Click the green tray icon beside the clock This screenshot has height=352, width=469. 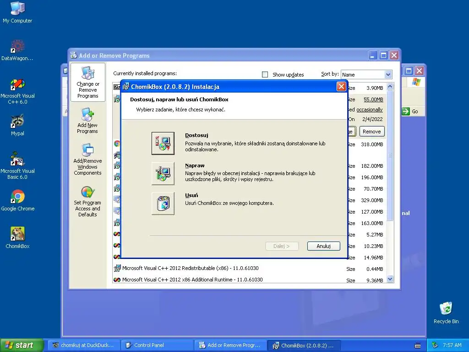tap(435, 345)
